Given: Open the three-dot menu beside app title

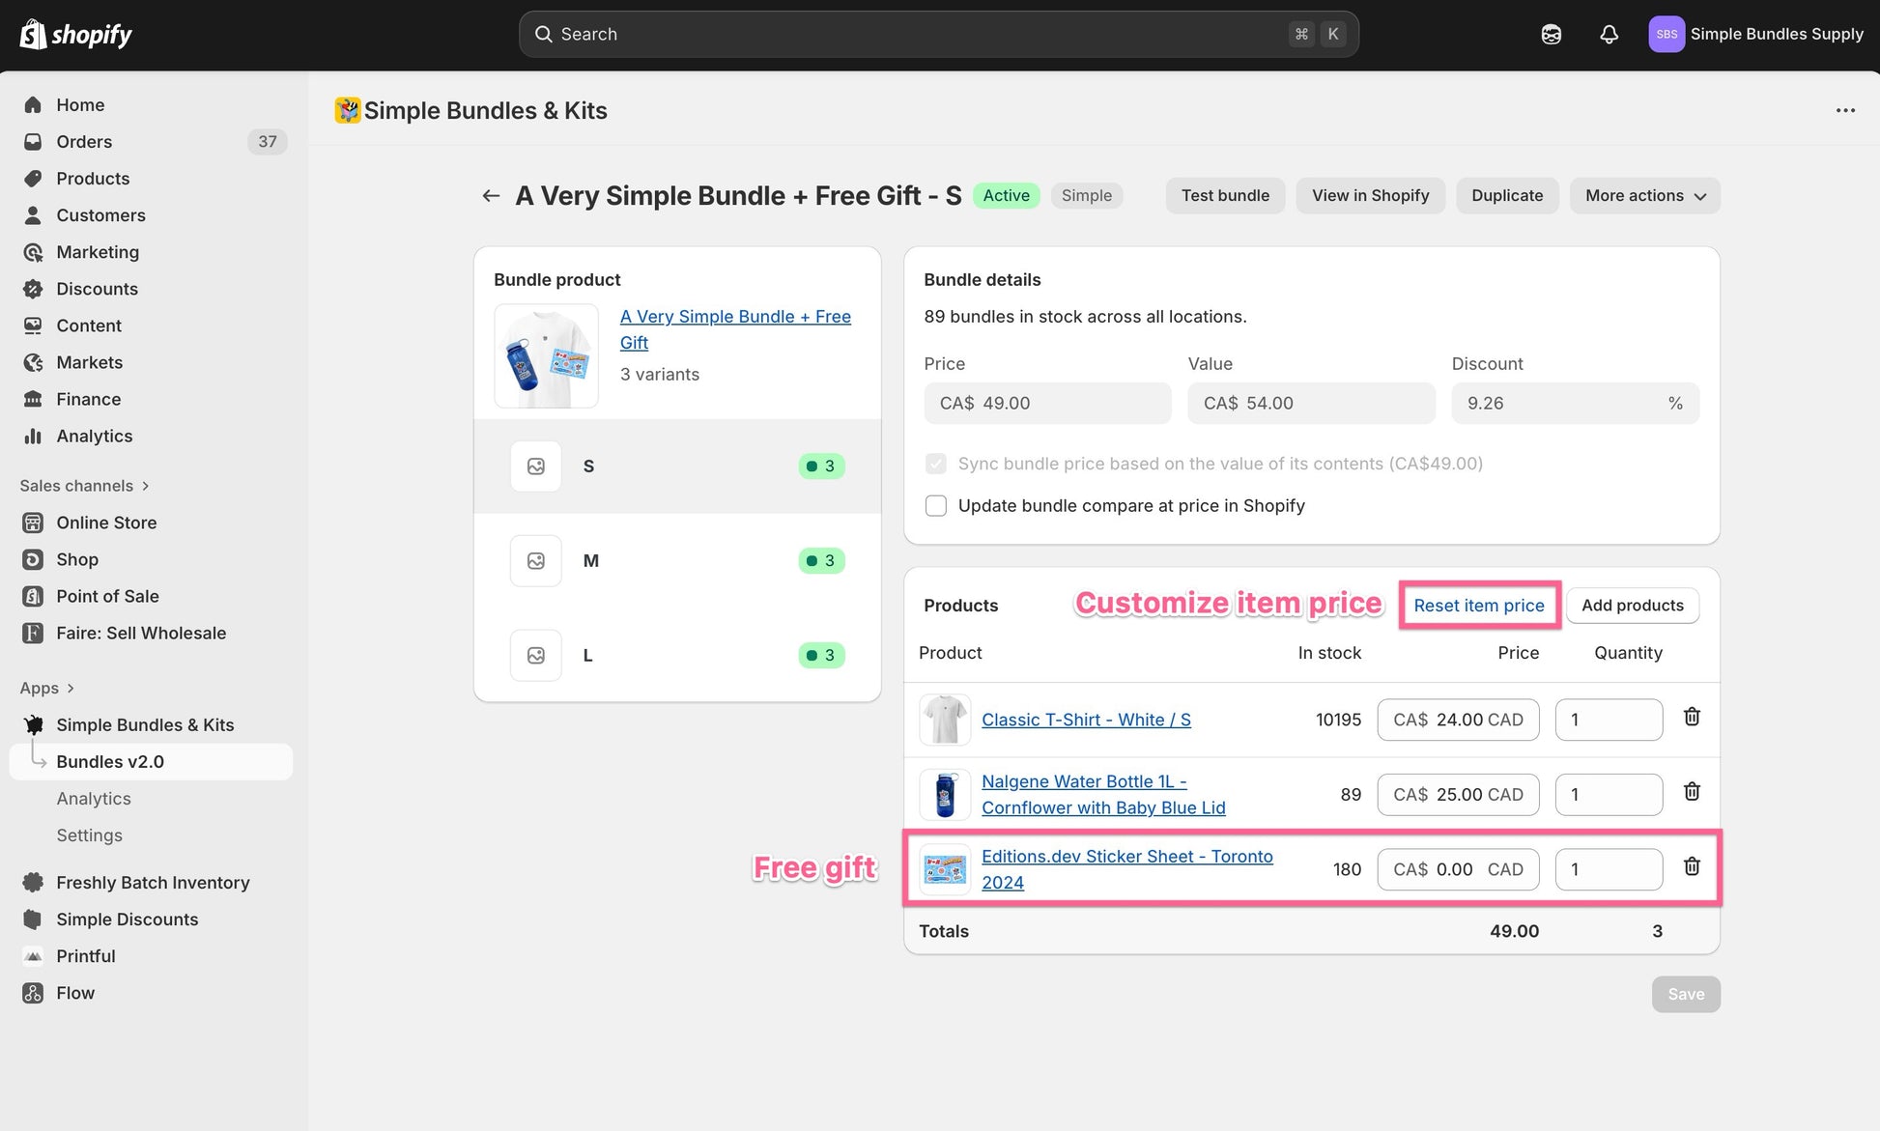Looking at the screenshot, I should pos(1845,110).
